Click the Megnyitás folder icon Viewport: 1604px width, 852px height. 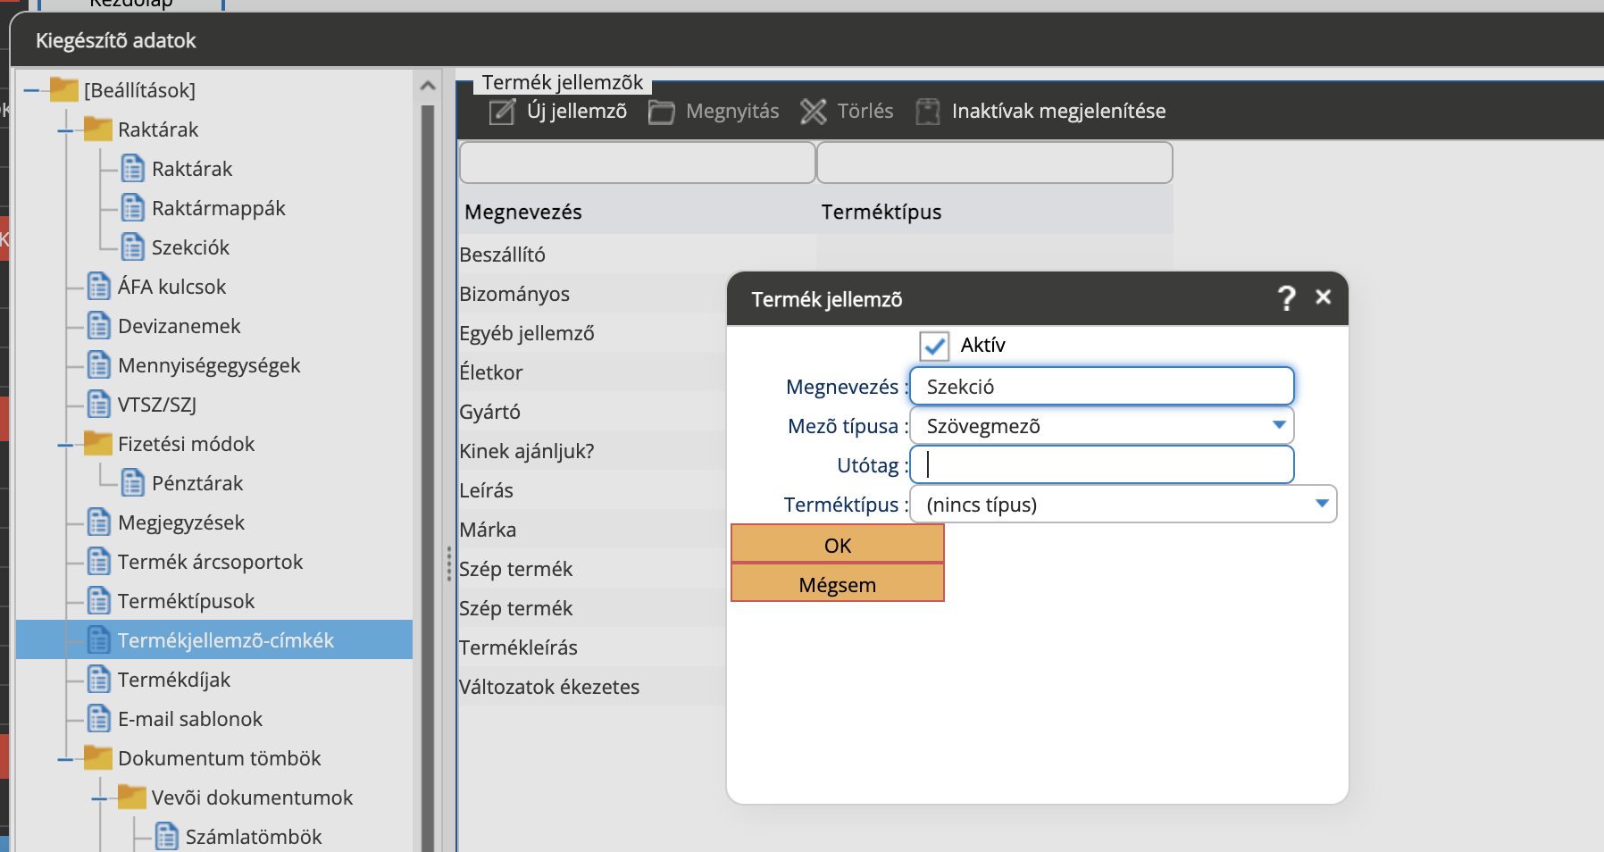(x=661, y=112)
